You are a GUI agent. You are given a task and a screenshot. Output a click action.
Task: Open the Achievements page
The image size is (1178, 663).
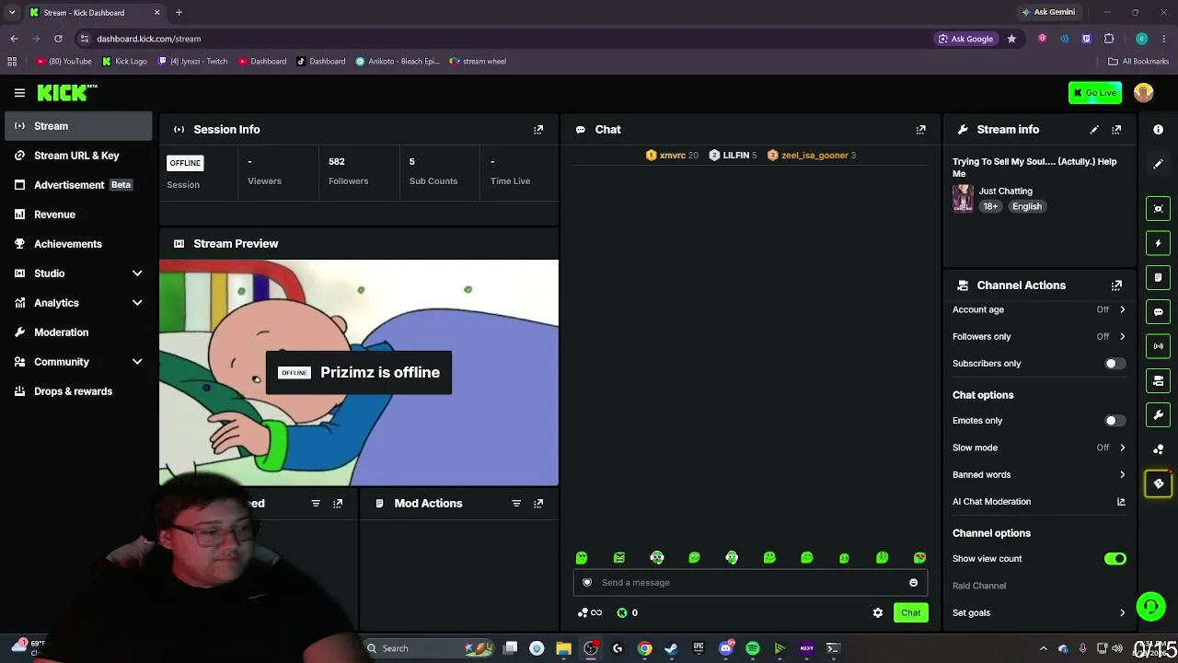pos(78,244)
